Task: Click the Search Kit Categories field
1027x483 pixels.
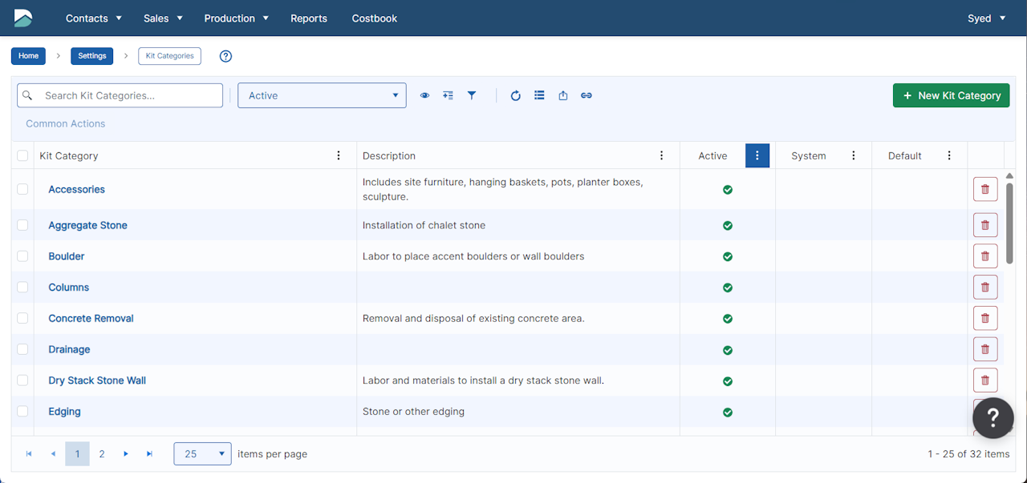Action: pos(128,95)
